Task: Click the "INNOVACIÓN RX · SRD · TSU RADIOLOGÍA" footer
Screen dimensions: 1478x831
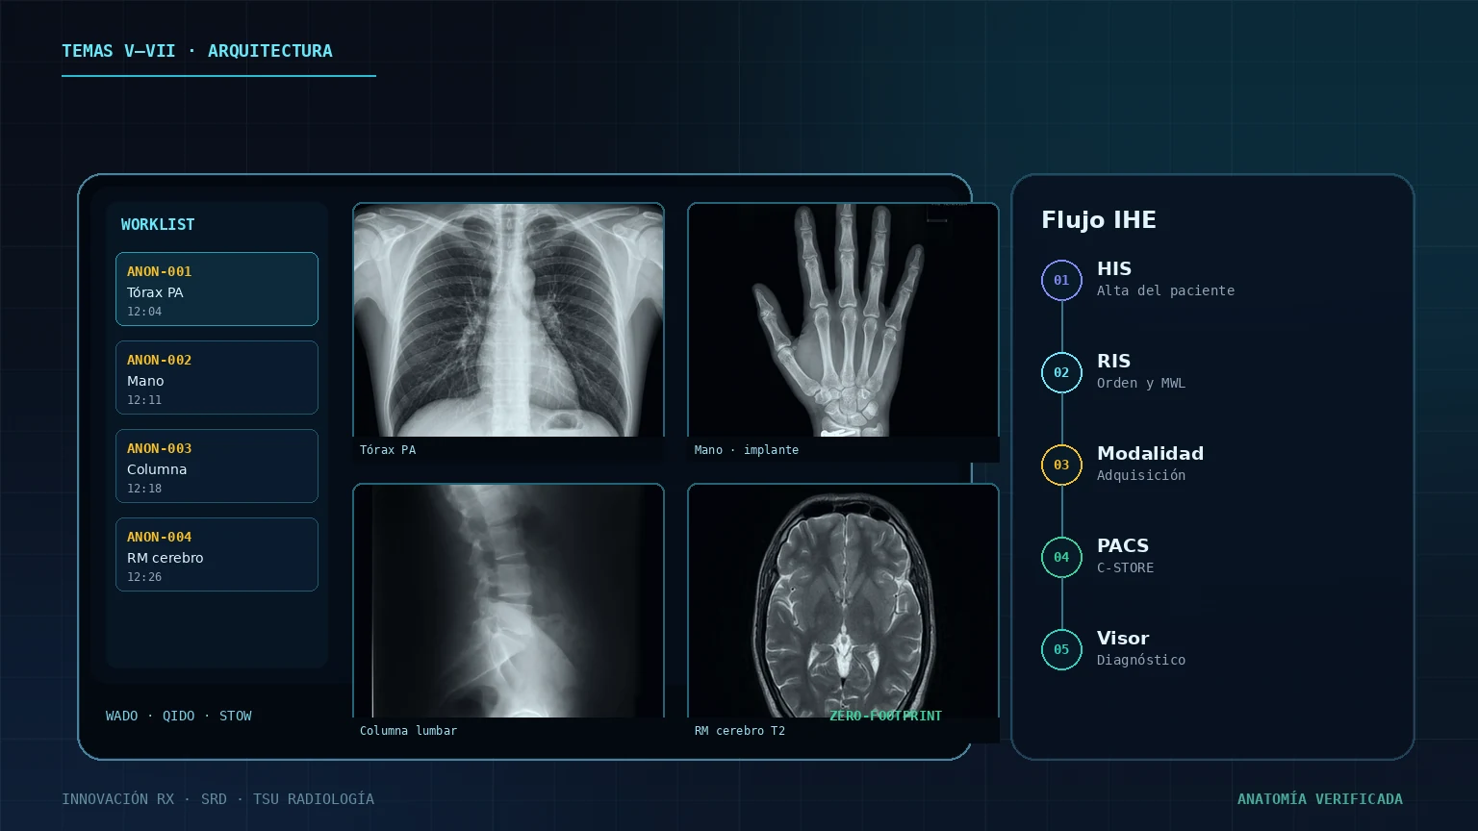Action: 217,799
